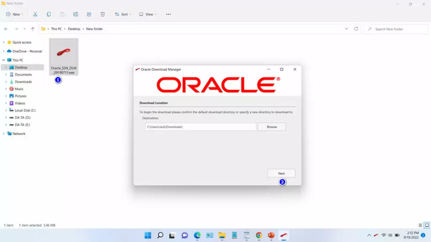The image size is (431, 242).
Task: Click This PC in the address breadcrumb
Action: point(56,29)
